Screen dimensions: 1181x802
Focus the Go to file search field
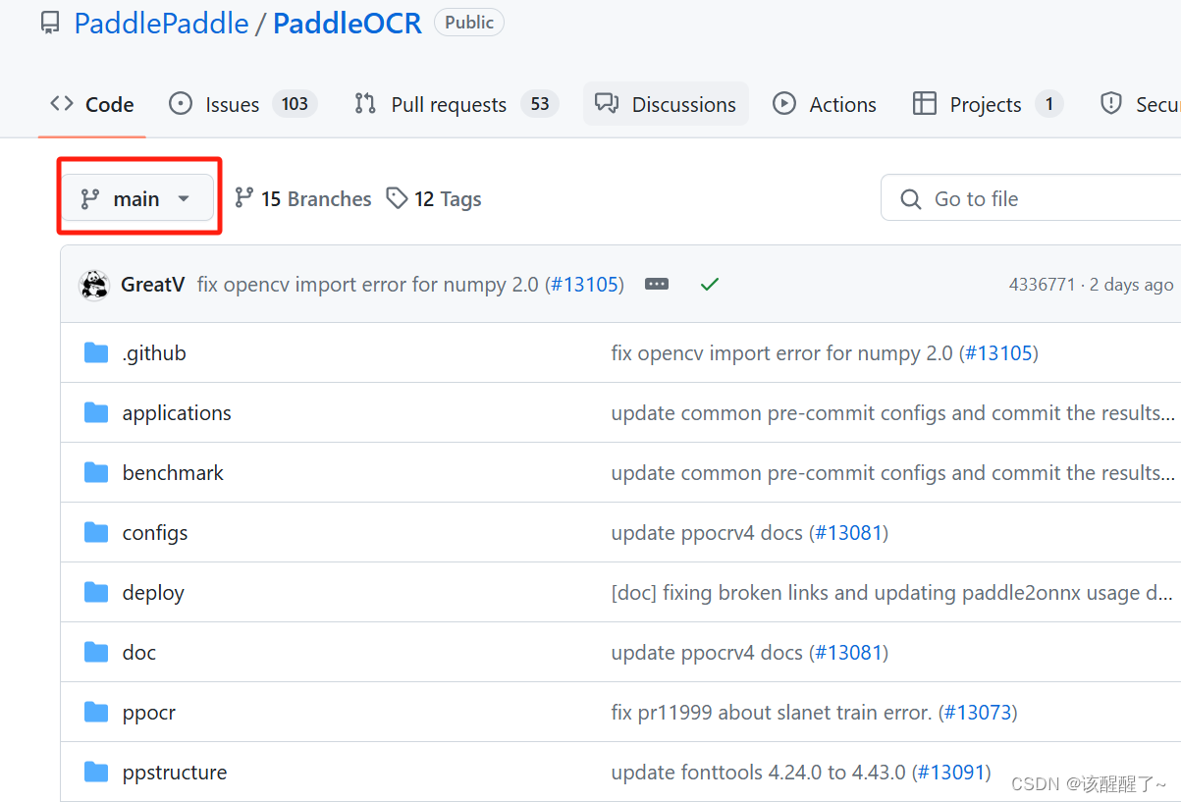coord(1031,199)
